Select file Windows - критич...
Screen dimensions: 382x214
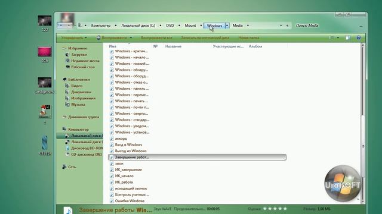(x=131, y=51)
